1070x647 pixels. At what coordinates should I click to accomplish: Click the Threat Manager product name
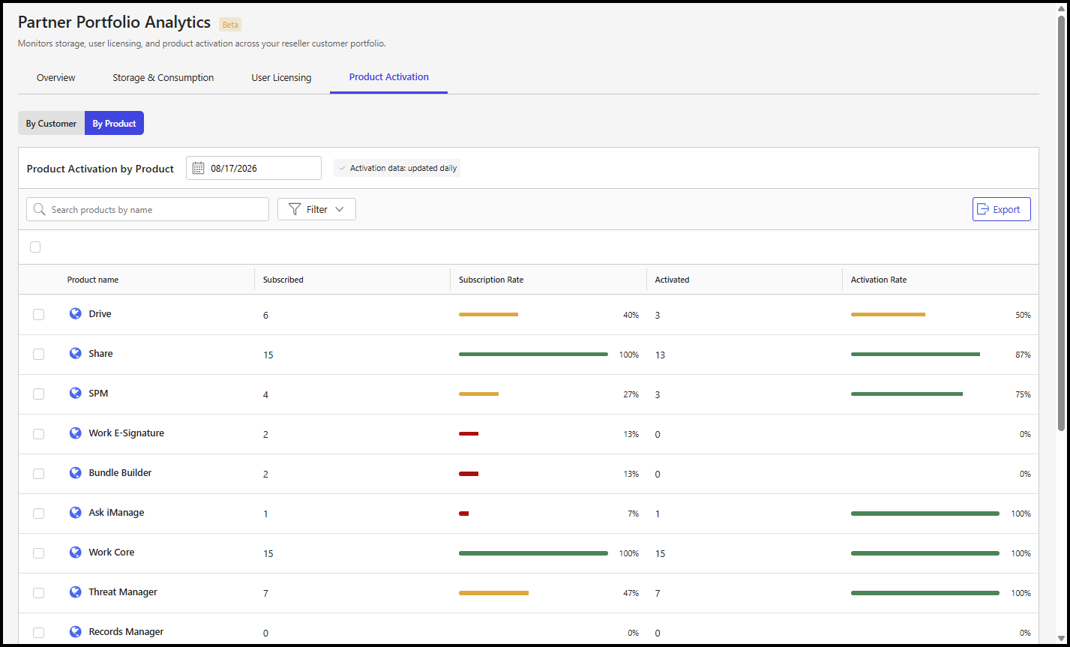(x=123, y=592)
